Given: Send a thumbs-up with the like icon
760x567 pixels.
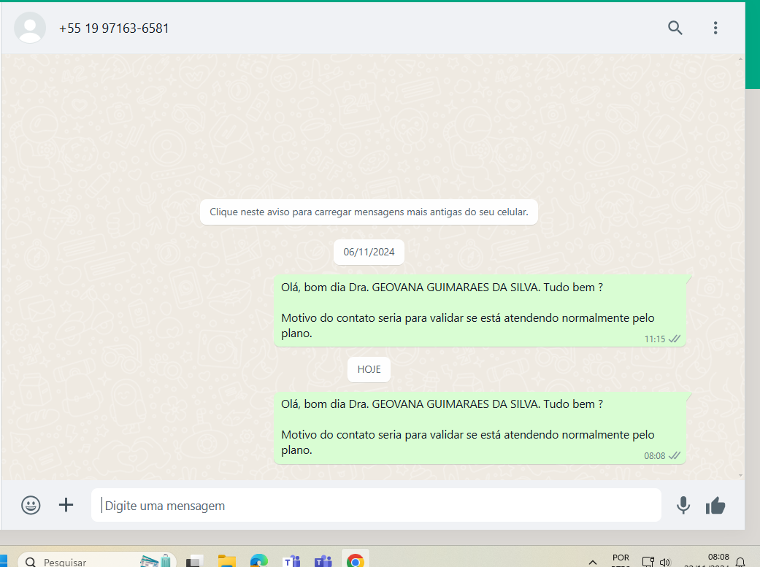Looking at the screenshot, I should tap(715, 505).
